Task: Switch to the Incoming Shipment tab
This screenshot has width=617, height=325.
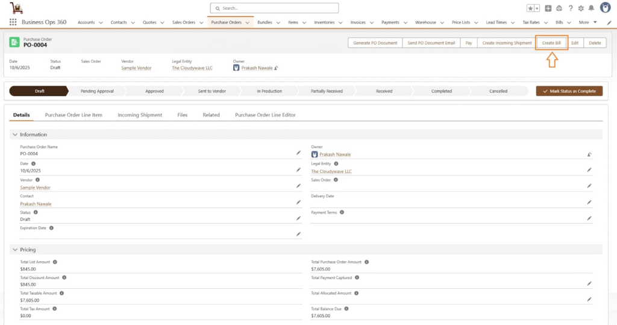Action: pyautogui.click(x=140, y=115)
